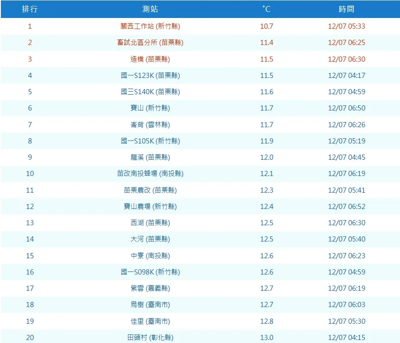The width and height of the screenshot is (400, 343).
Task: Click the 排行 column header
Action: (x=30, y=9)
